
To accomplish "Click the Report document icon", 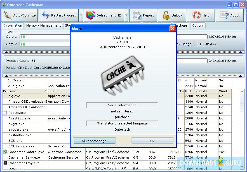I will tap(137, 15).
